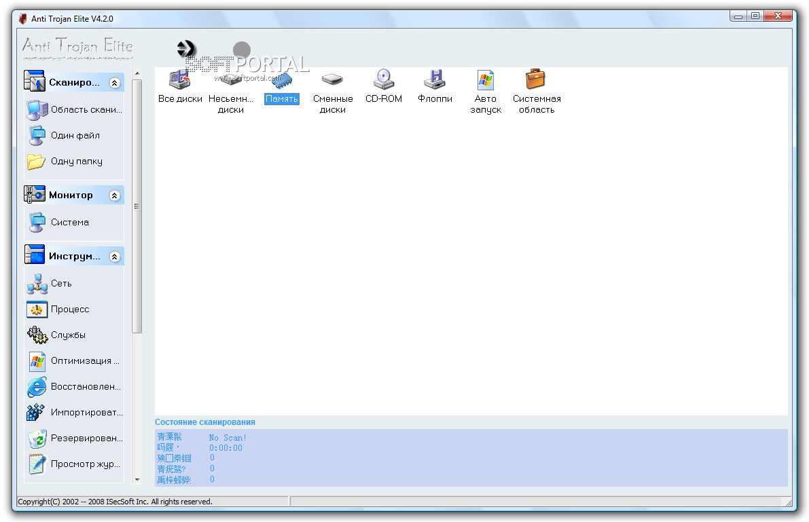The width and height of the screenshot is (809, 522).
Task: Open the Сеть network icon
Action: point(37,284)
